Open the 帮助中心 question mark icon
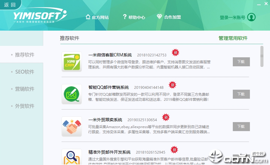 click(125, 17)
